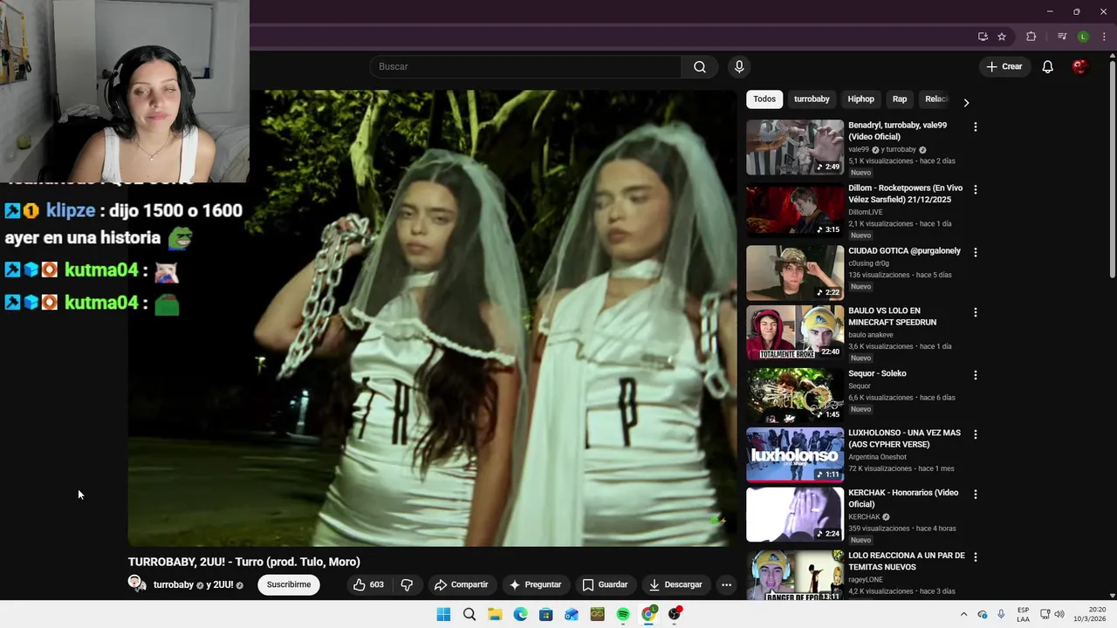This screenshot has height=628, width=1117.
Task: Open taskbar volume and network icons
Action: (1052, 614)
